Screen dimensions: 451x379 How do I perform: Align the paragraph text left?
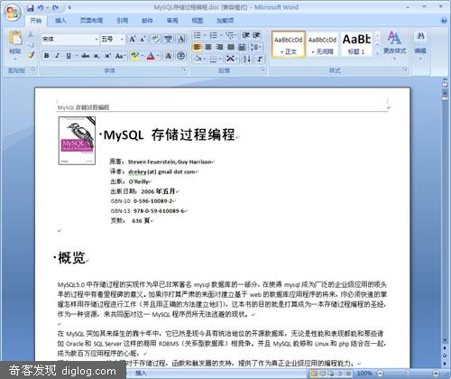pyautogui.click(x=197, y=47)
